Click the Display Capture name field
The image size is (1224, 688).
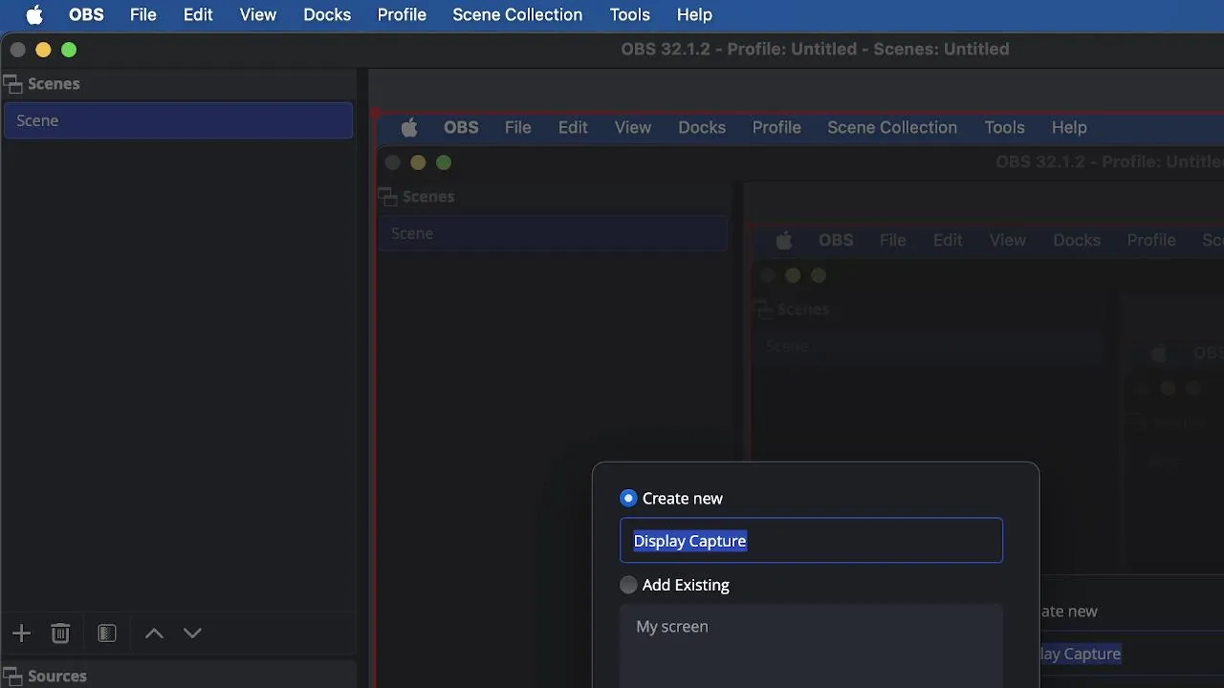click(811, 541)
